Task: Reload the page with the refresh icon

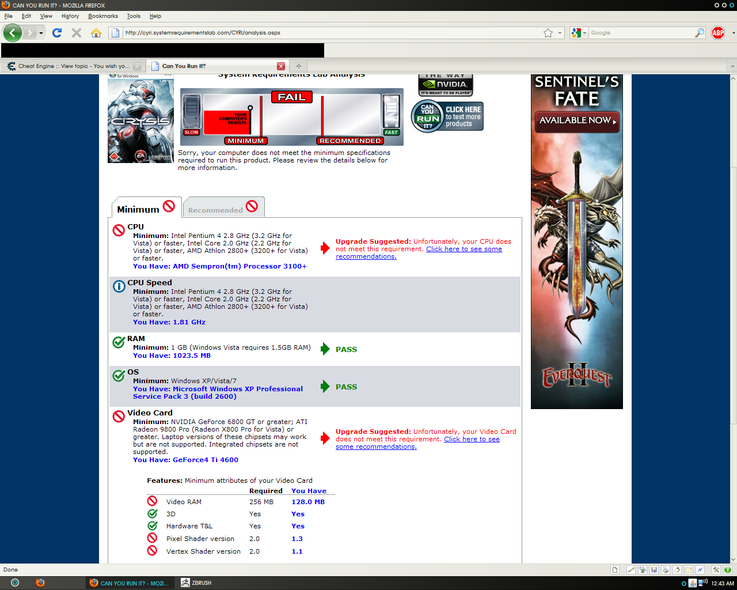Action: (57, 33)
